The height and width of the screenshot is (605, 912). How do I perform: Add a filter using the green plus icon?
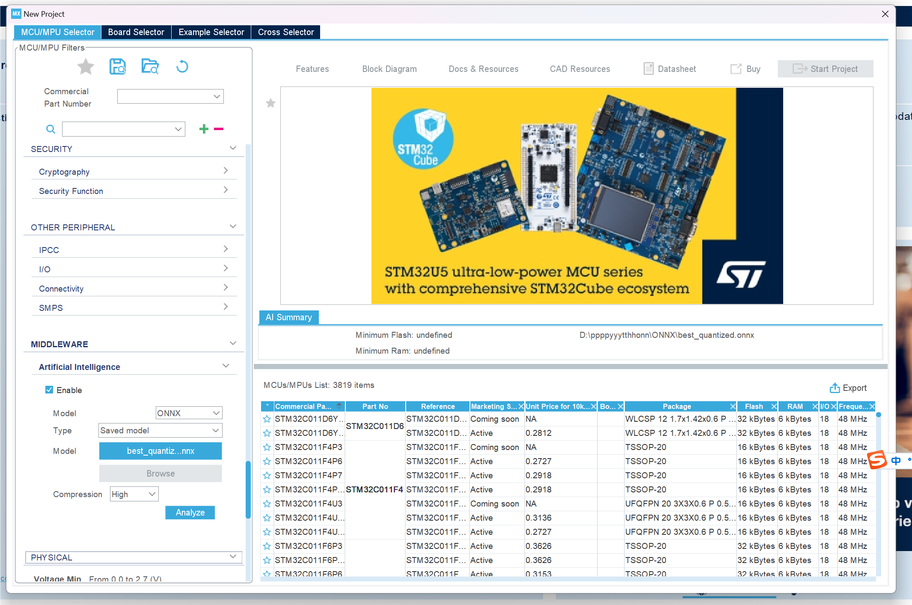tap(204, 129)
